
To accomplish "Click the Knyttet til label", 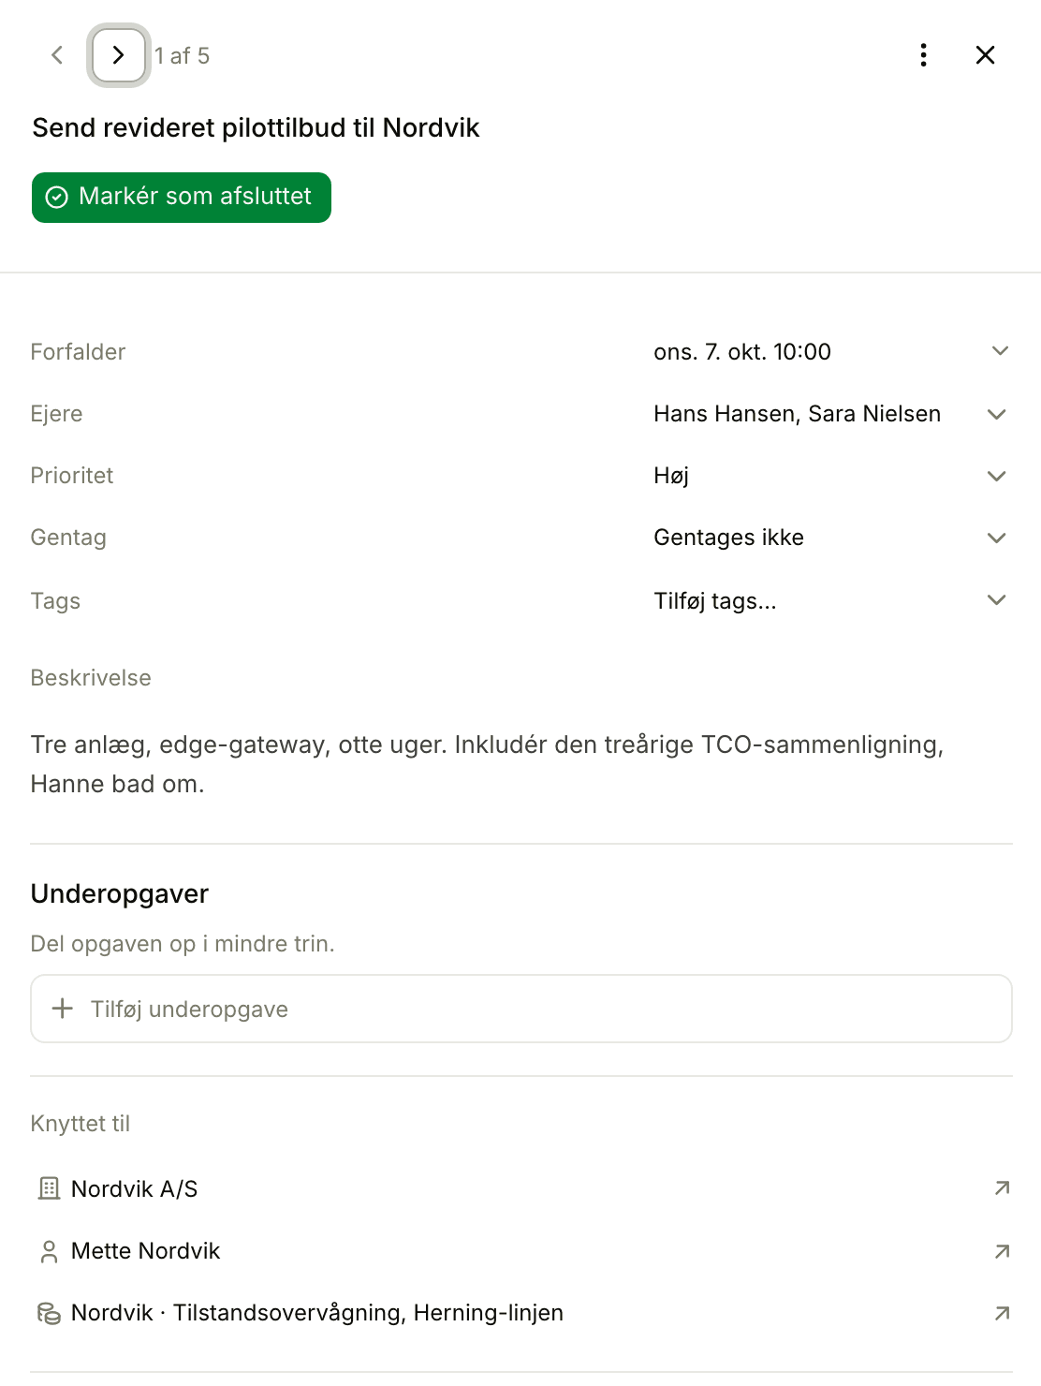I will pos(80,1124).
